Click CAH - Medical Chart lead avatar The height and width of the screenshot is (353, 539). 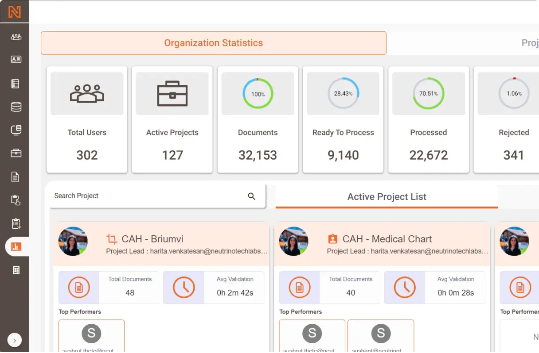293,242
